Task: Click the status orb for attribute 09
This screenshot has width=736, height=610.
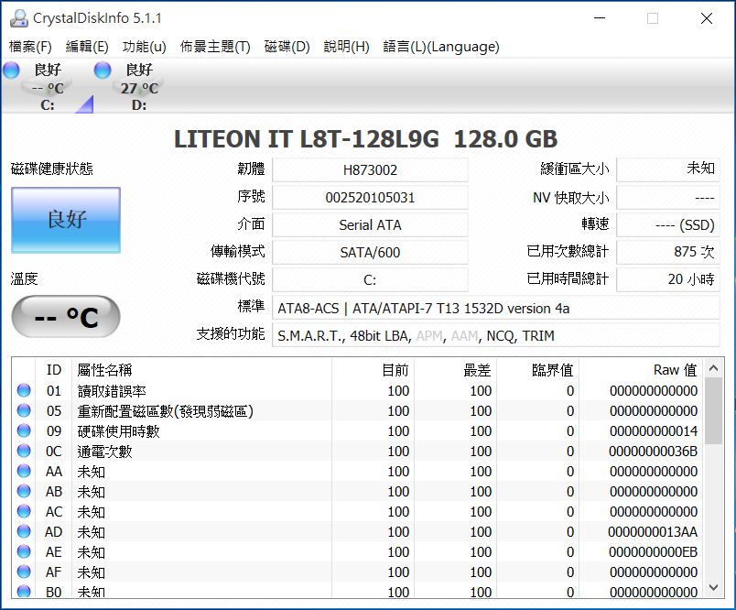Action: click(24, 430)
